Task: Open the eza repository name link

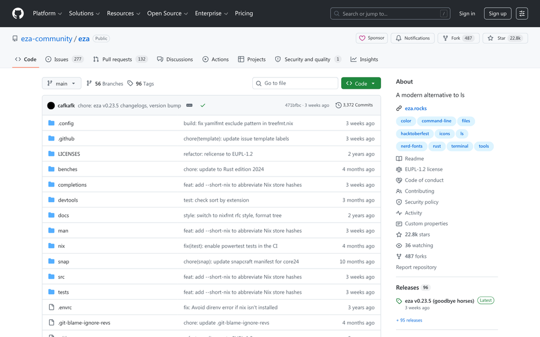Action: 84,39
